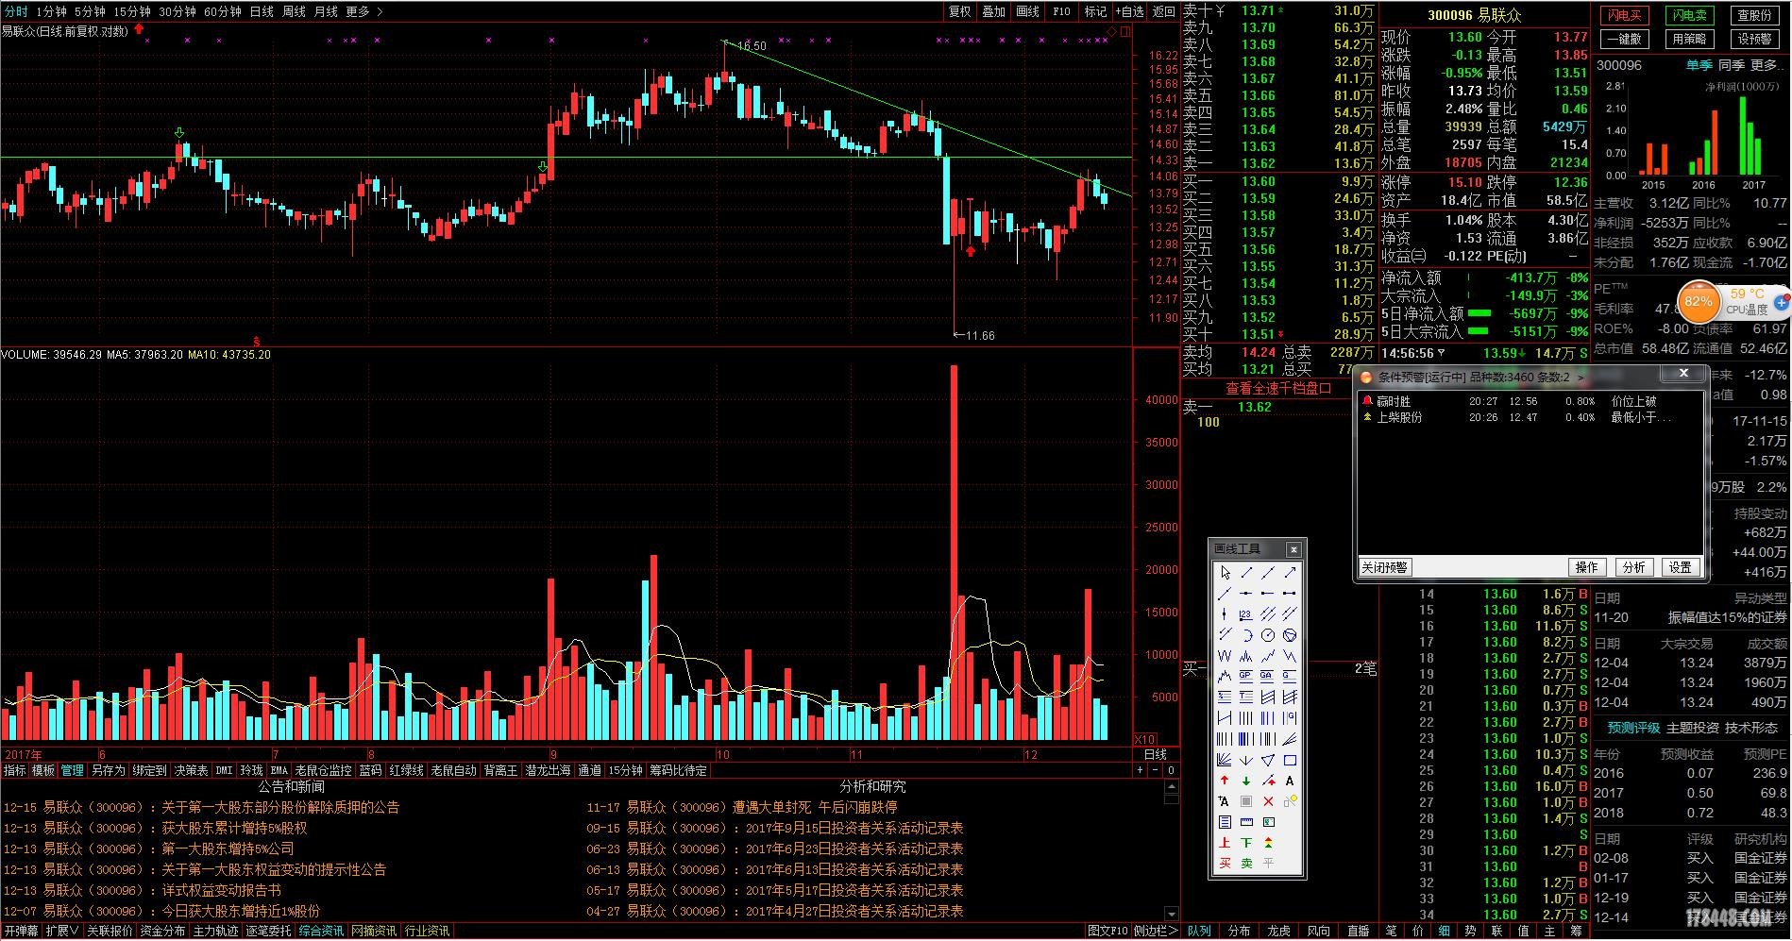The height and width of the screenshot is (941, 1792).
Task: Click the 返回 back button
Action: pos(1164,11)
